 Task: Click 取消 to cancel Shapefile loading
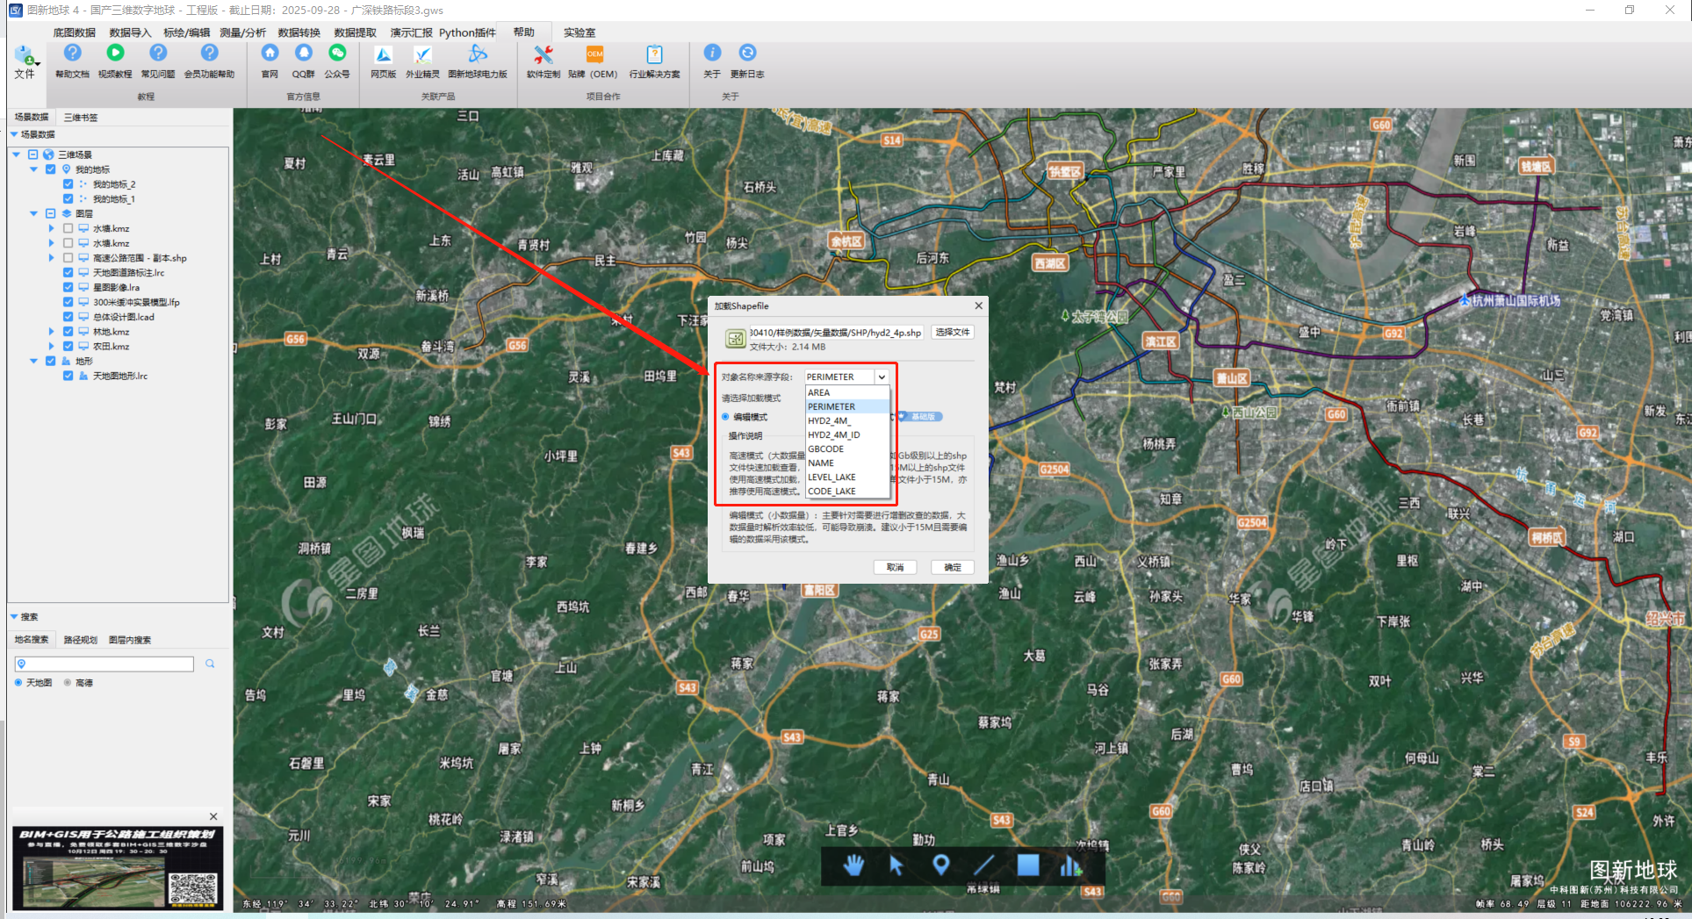click(x=895, y=567)
